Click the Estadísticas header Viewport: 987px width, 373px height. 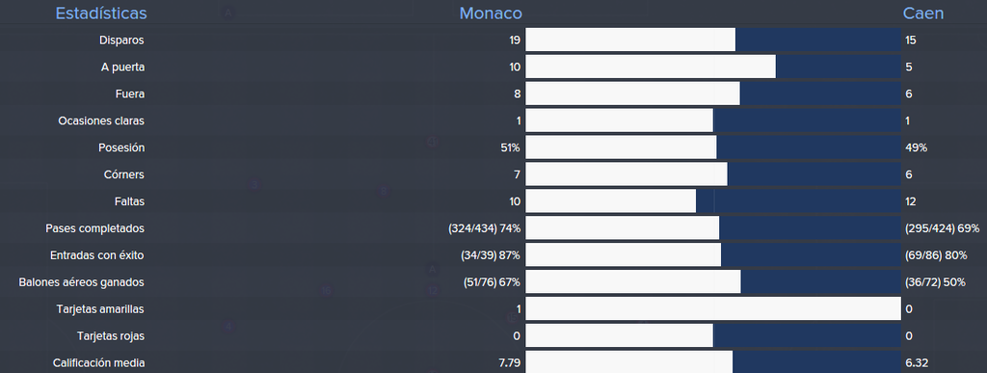point(101,13)
